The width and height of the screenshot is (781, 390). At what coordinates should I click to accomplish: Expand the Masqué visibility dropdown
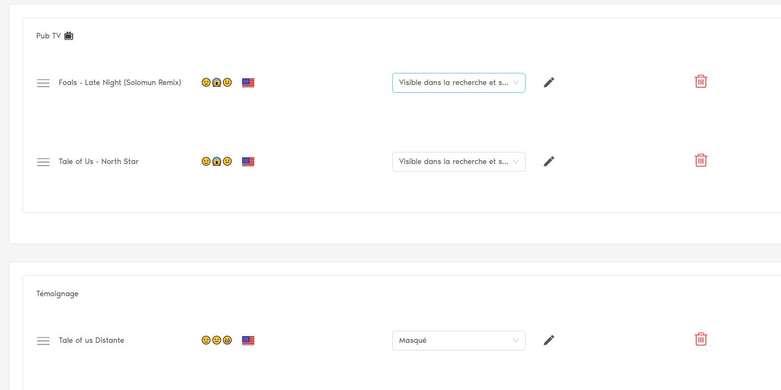coord(459,341)
